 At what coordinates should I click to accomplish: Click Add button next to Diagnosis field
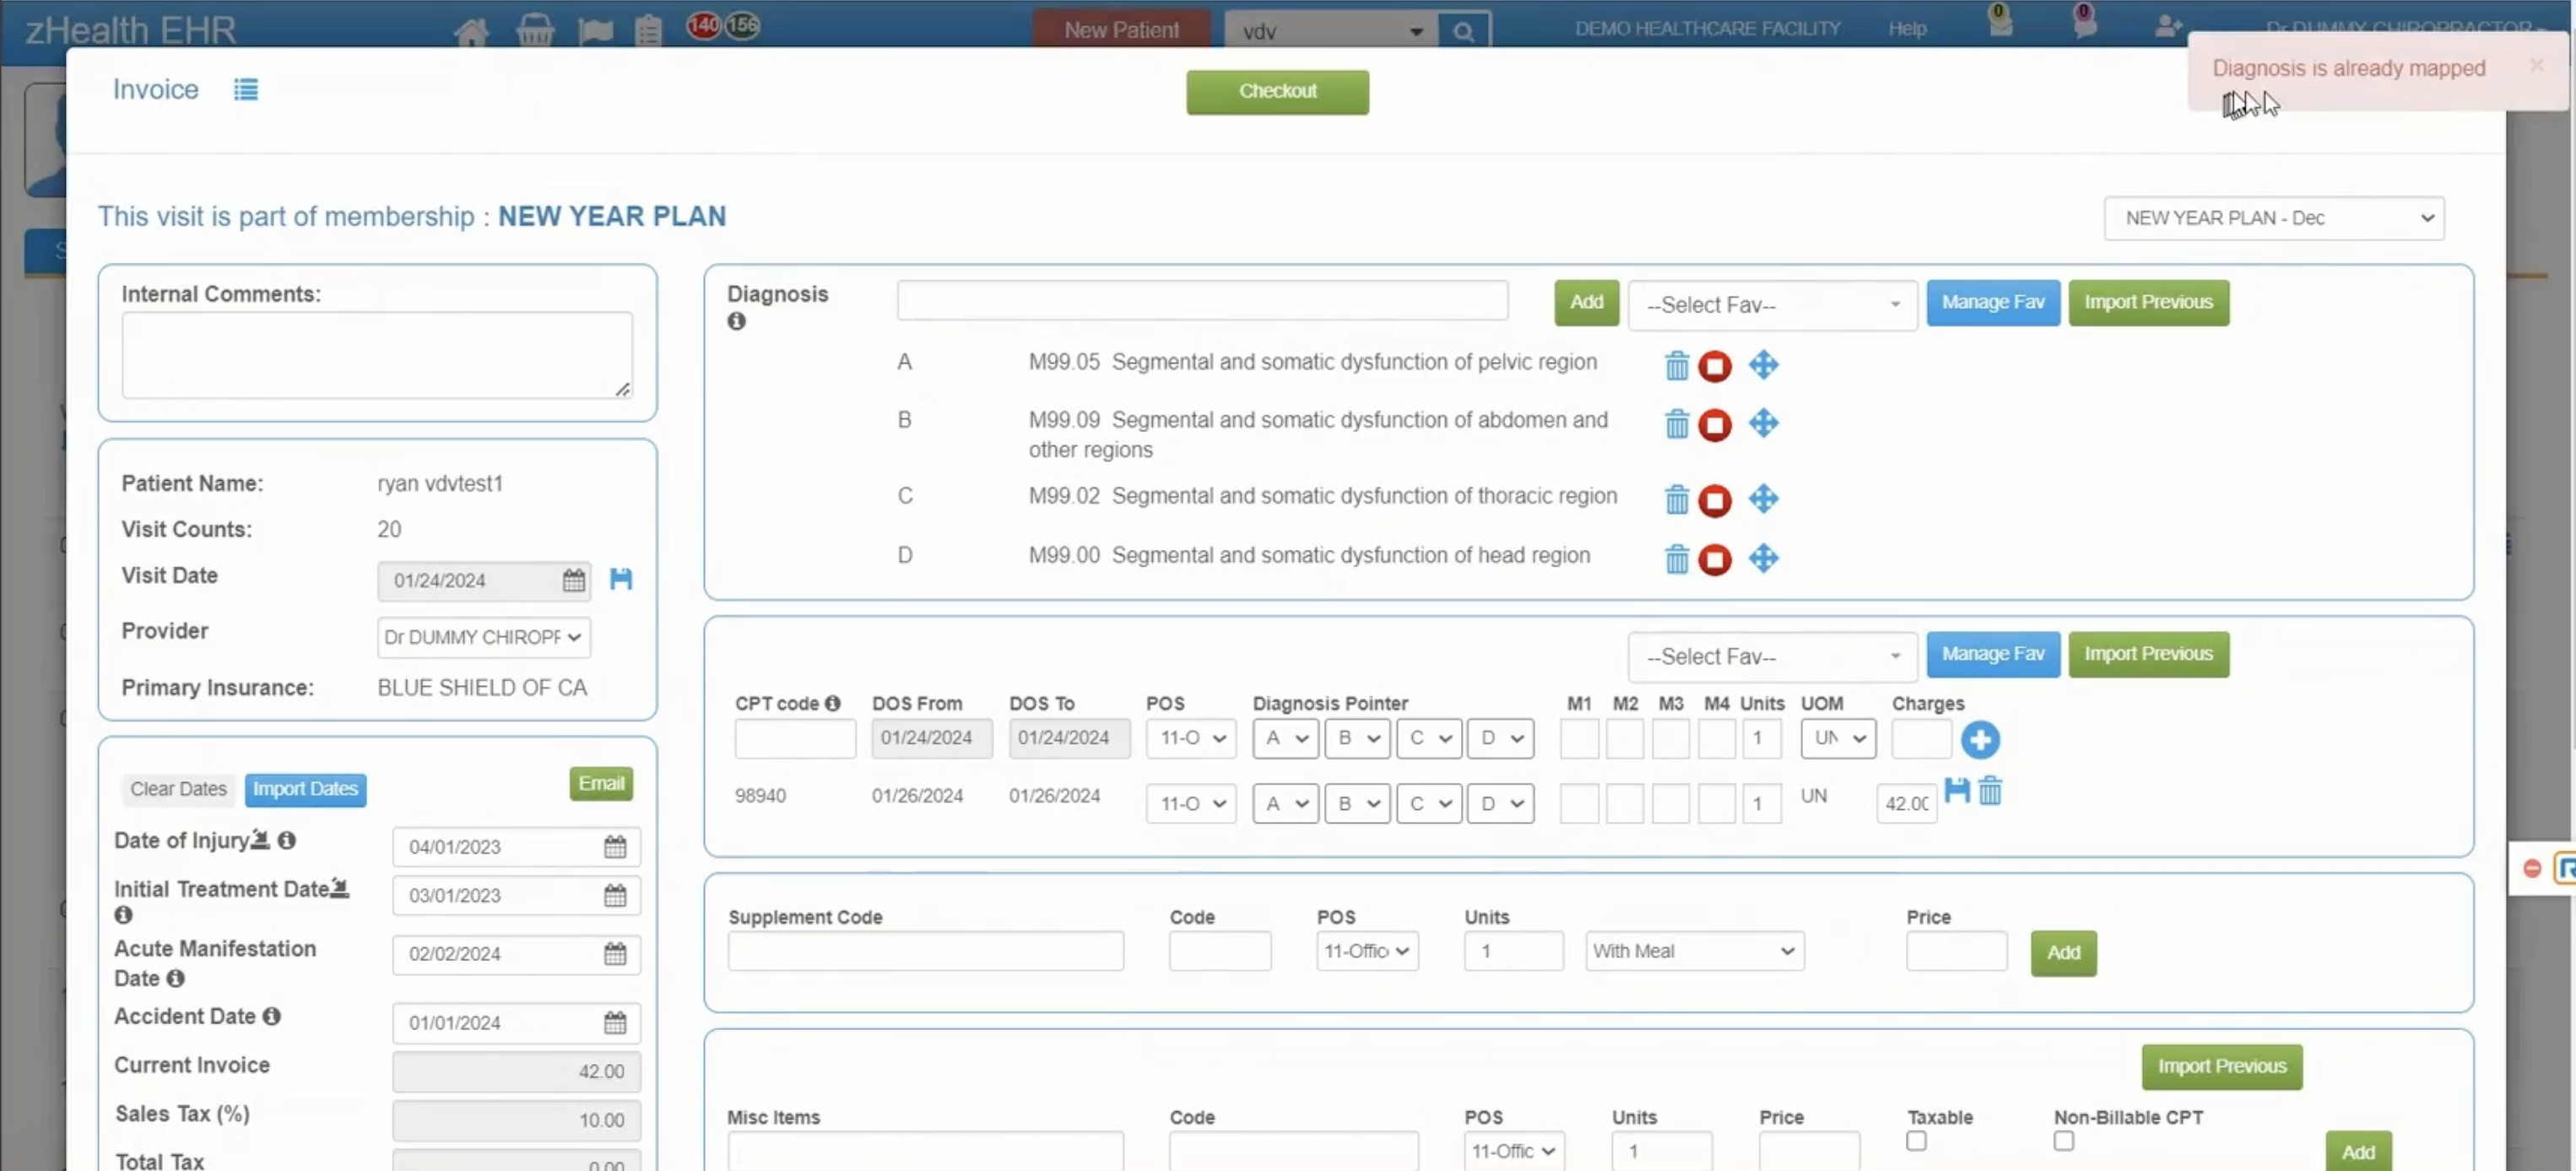1586,303
